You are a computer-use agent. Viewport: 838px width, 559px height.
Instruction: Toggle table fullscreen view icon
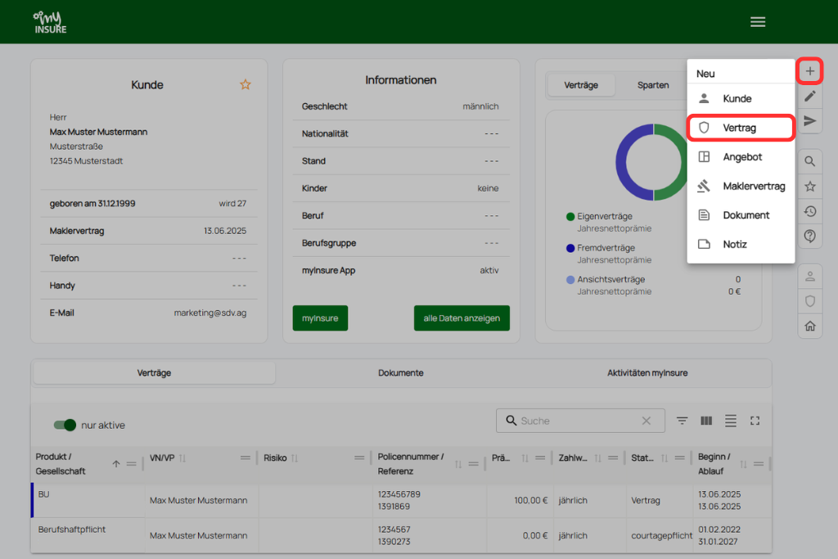755,421
